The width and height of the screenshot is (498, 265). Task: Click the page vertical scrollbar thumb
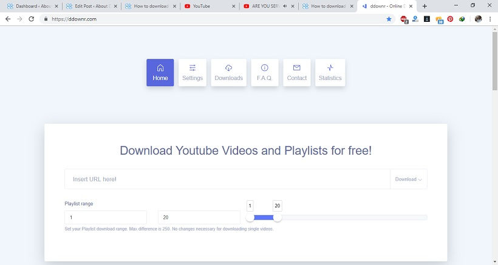point(495,61)
